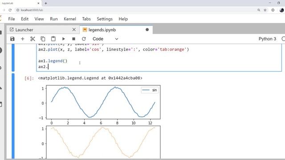Open the View menu
285x160 pixels.
point(39,19)
